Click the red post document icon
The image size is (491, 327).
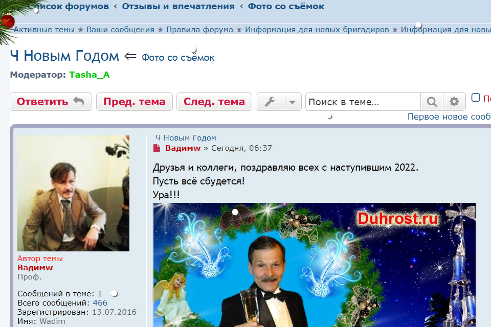coord(157,148)
